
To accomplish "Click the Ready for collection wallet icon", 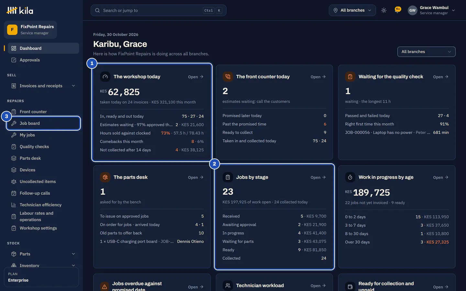I will 350,287.
